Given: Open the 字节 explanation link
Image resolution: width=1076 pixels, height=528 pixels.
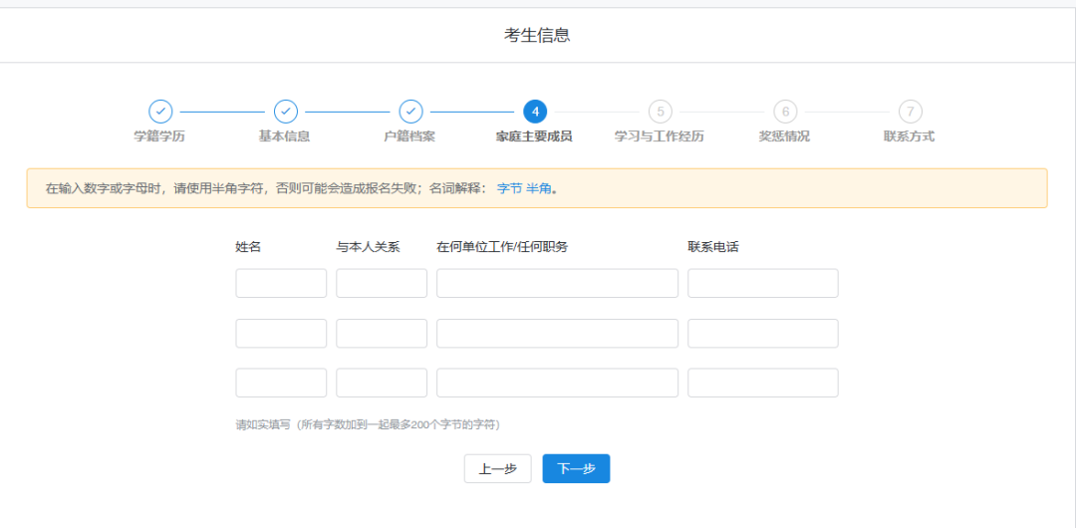Looking at the screenshot, I should (x=509, y=188).
